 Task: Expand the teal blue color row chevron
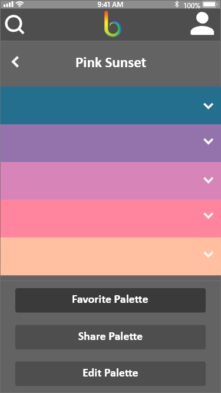208,106
